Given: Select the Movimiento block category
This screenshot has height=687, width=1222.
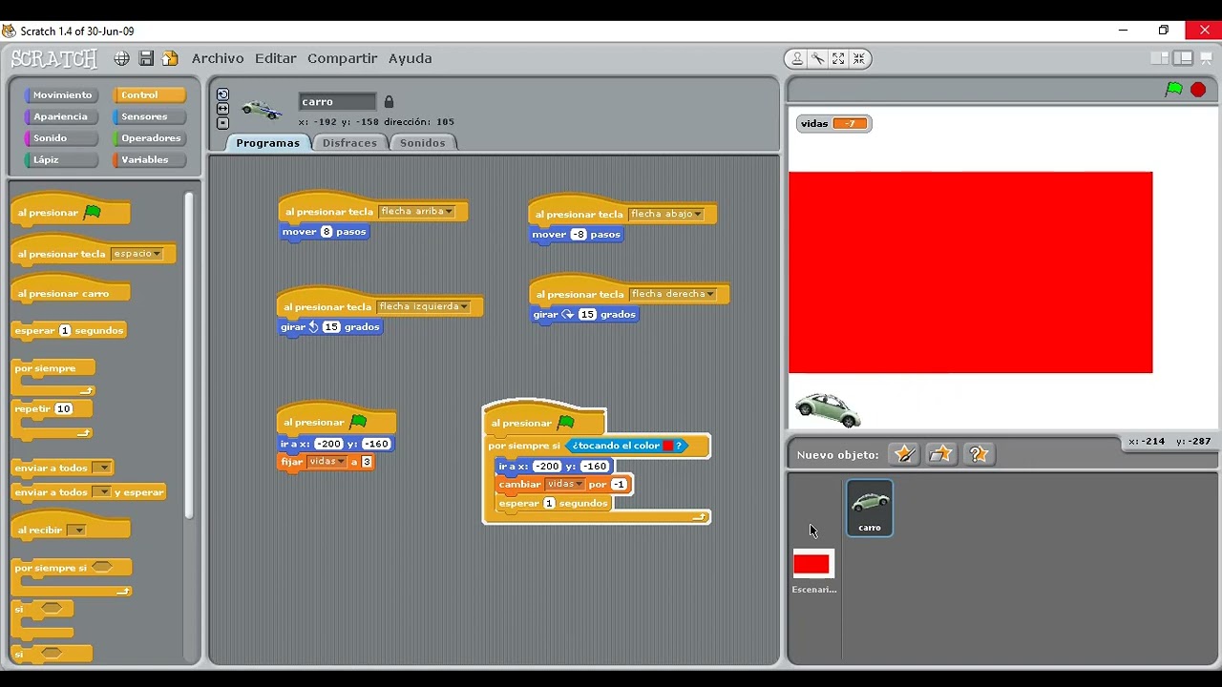Looking at the screenshot, I should click(62, 95).
